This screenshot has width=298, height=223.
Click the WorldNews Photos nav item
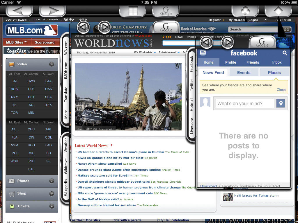pos(191,37)
